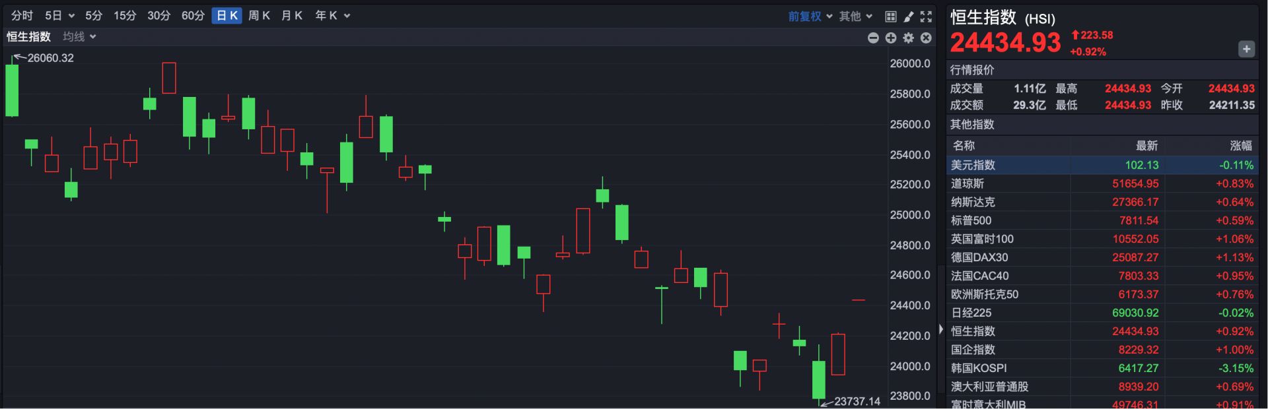Click 日经225 latest value 69030.92
This screenshot has height=409, width=1268.
coord(1134,313)
